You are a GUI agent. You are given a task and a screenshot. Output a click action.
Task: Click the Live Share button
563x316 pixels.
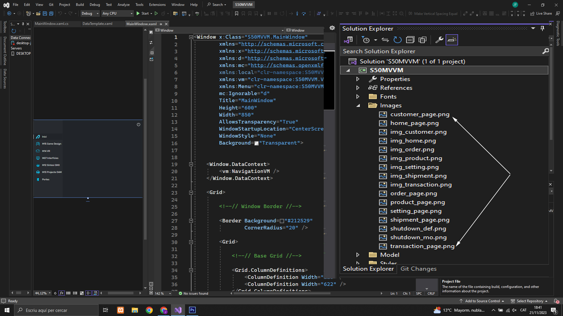click(x=541, y=13)
